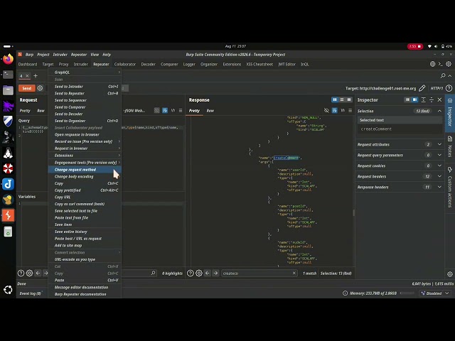
Task: Choose Change request method
Action: click(x=85, y=170)
